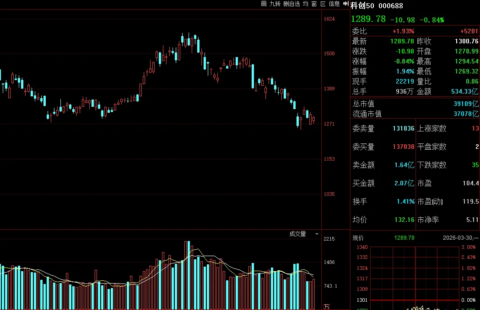Click the 振幅 value 1.94%
This screenshot has height=310, width=480.
pyautogui.click(x=405, y=72)
